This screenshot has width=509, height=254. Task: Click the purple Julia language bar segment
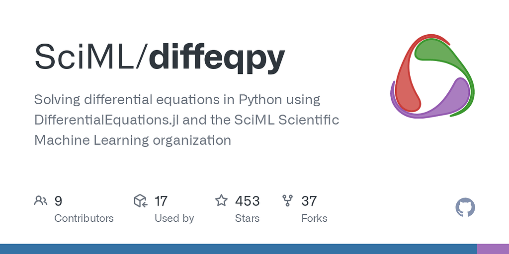click(493, 249)
